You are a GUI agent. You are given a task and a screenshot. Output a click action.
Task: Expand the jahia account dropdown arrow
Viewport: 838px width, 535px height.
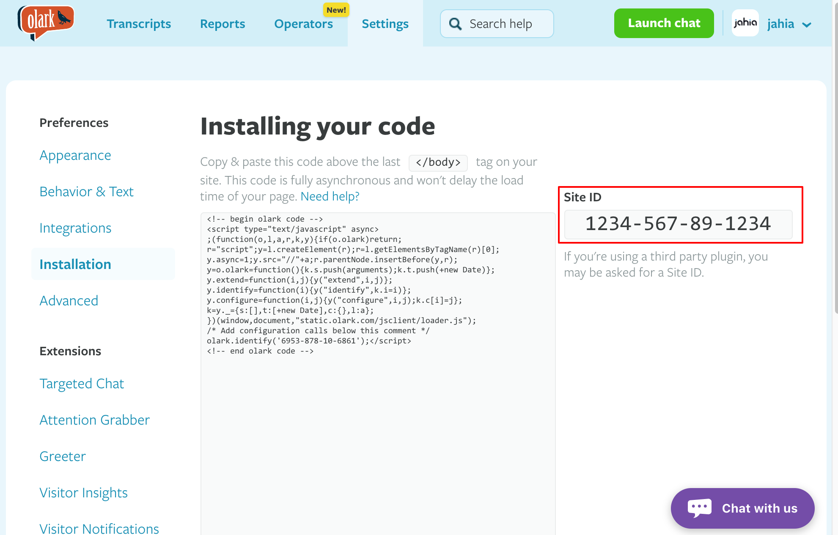point(807,25)
